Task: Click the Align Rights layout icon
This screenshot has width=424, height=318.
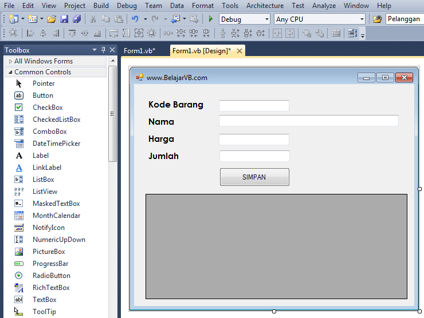Action: tap(56, 33)
